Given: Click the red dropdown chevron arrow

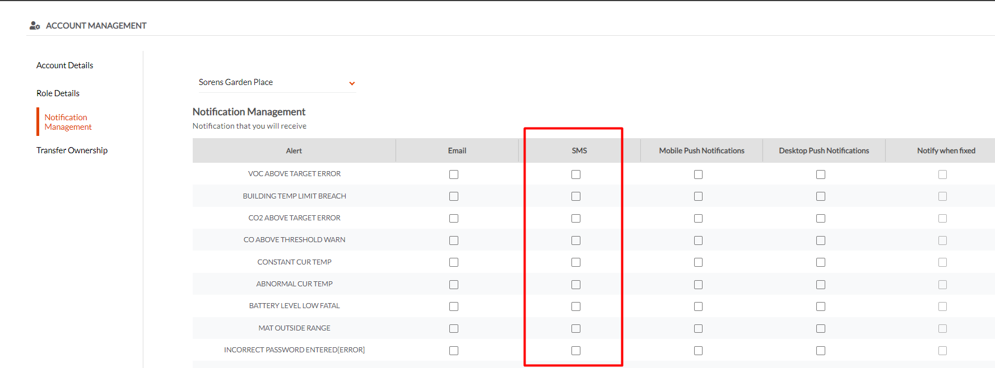Looking at the screenshot, I should [x=352, y=83].
